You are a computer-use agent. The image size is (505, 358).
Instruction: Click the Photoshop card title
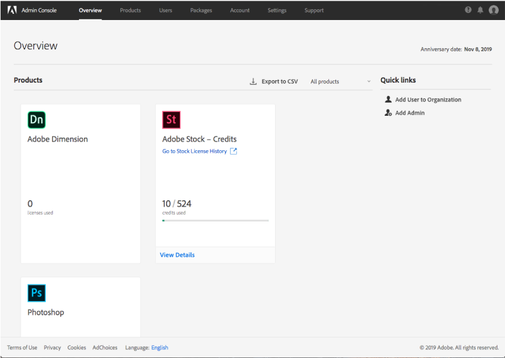pos(46,312)
